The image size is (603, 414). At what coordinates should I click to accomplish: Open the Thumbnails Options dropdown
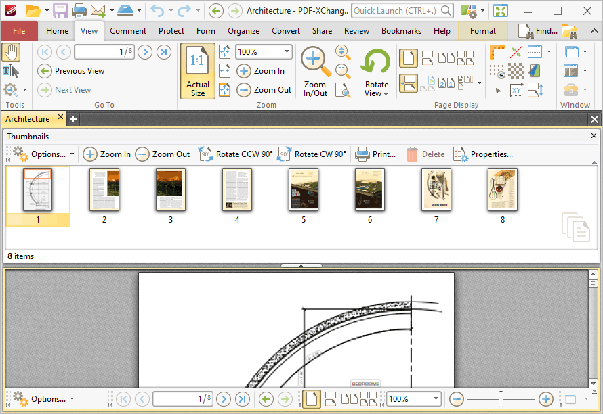coord(44,154)
